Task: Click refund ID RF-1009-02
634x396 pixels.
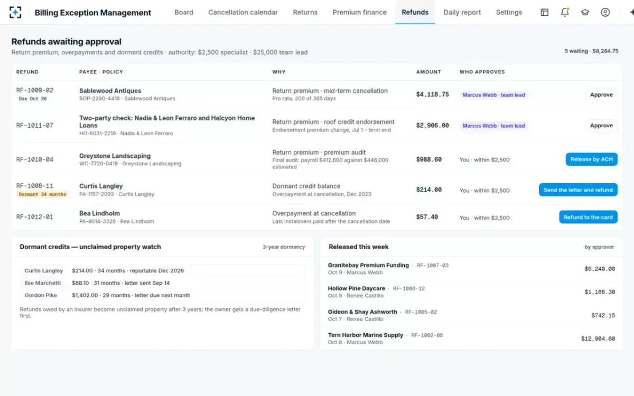Action: [35, 90]
